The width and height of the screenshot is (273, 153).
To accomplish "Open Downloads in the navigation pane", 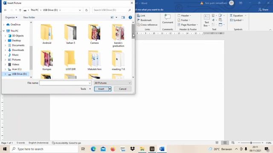I will (x=18, y=50).
